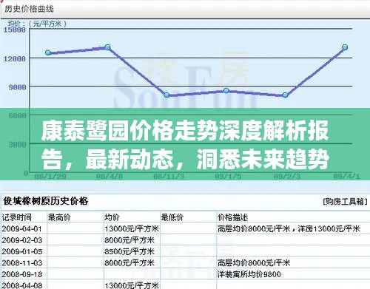This screenshot has width=370, height=289.
Task: Click the 09/4/1 data point marker
Action: pyautogui.click(x=345, y=47)
